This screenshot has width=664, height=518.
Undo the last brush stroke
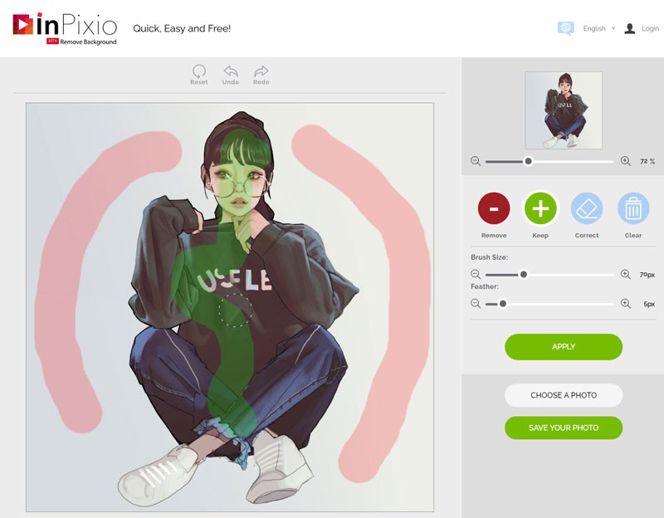click(x=231, y=71)
